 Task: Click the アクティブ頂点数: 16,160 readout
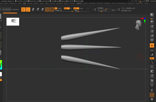pos(128,8)
